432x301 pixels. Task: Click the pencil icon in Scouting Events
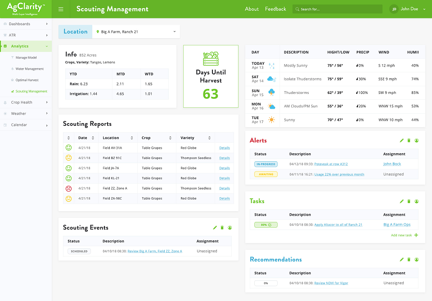[x=215, y=227]
